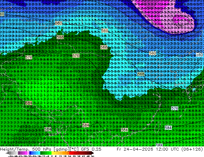Select the yellow swatch in temperature legend
Screen dimensions: 204x157
52,153
